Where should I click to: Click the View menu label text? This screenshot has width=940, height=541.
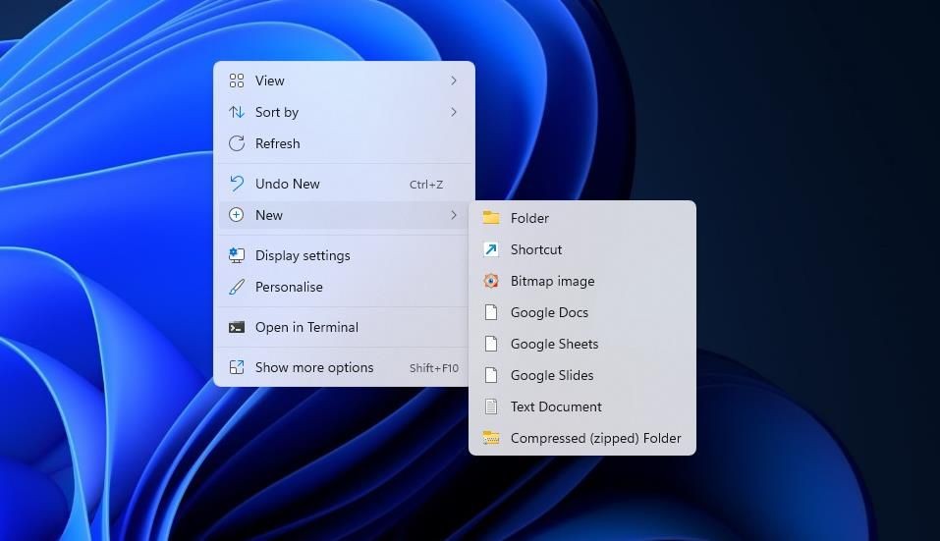point(270,81)
